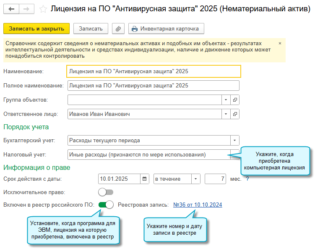315x251 pixels.
Task: Go back with the left arrow button
Action: tap(11, 9)
